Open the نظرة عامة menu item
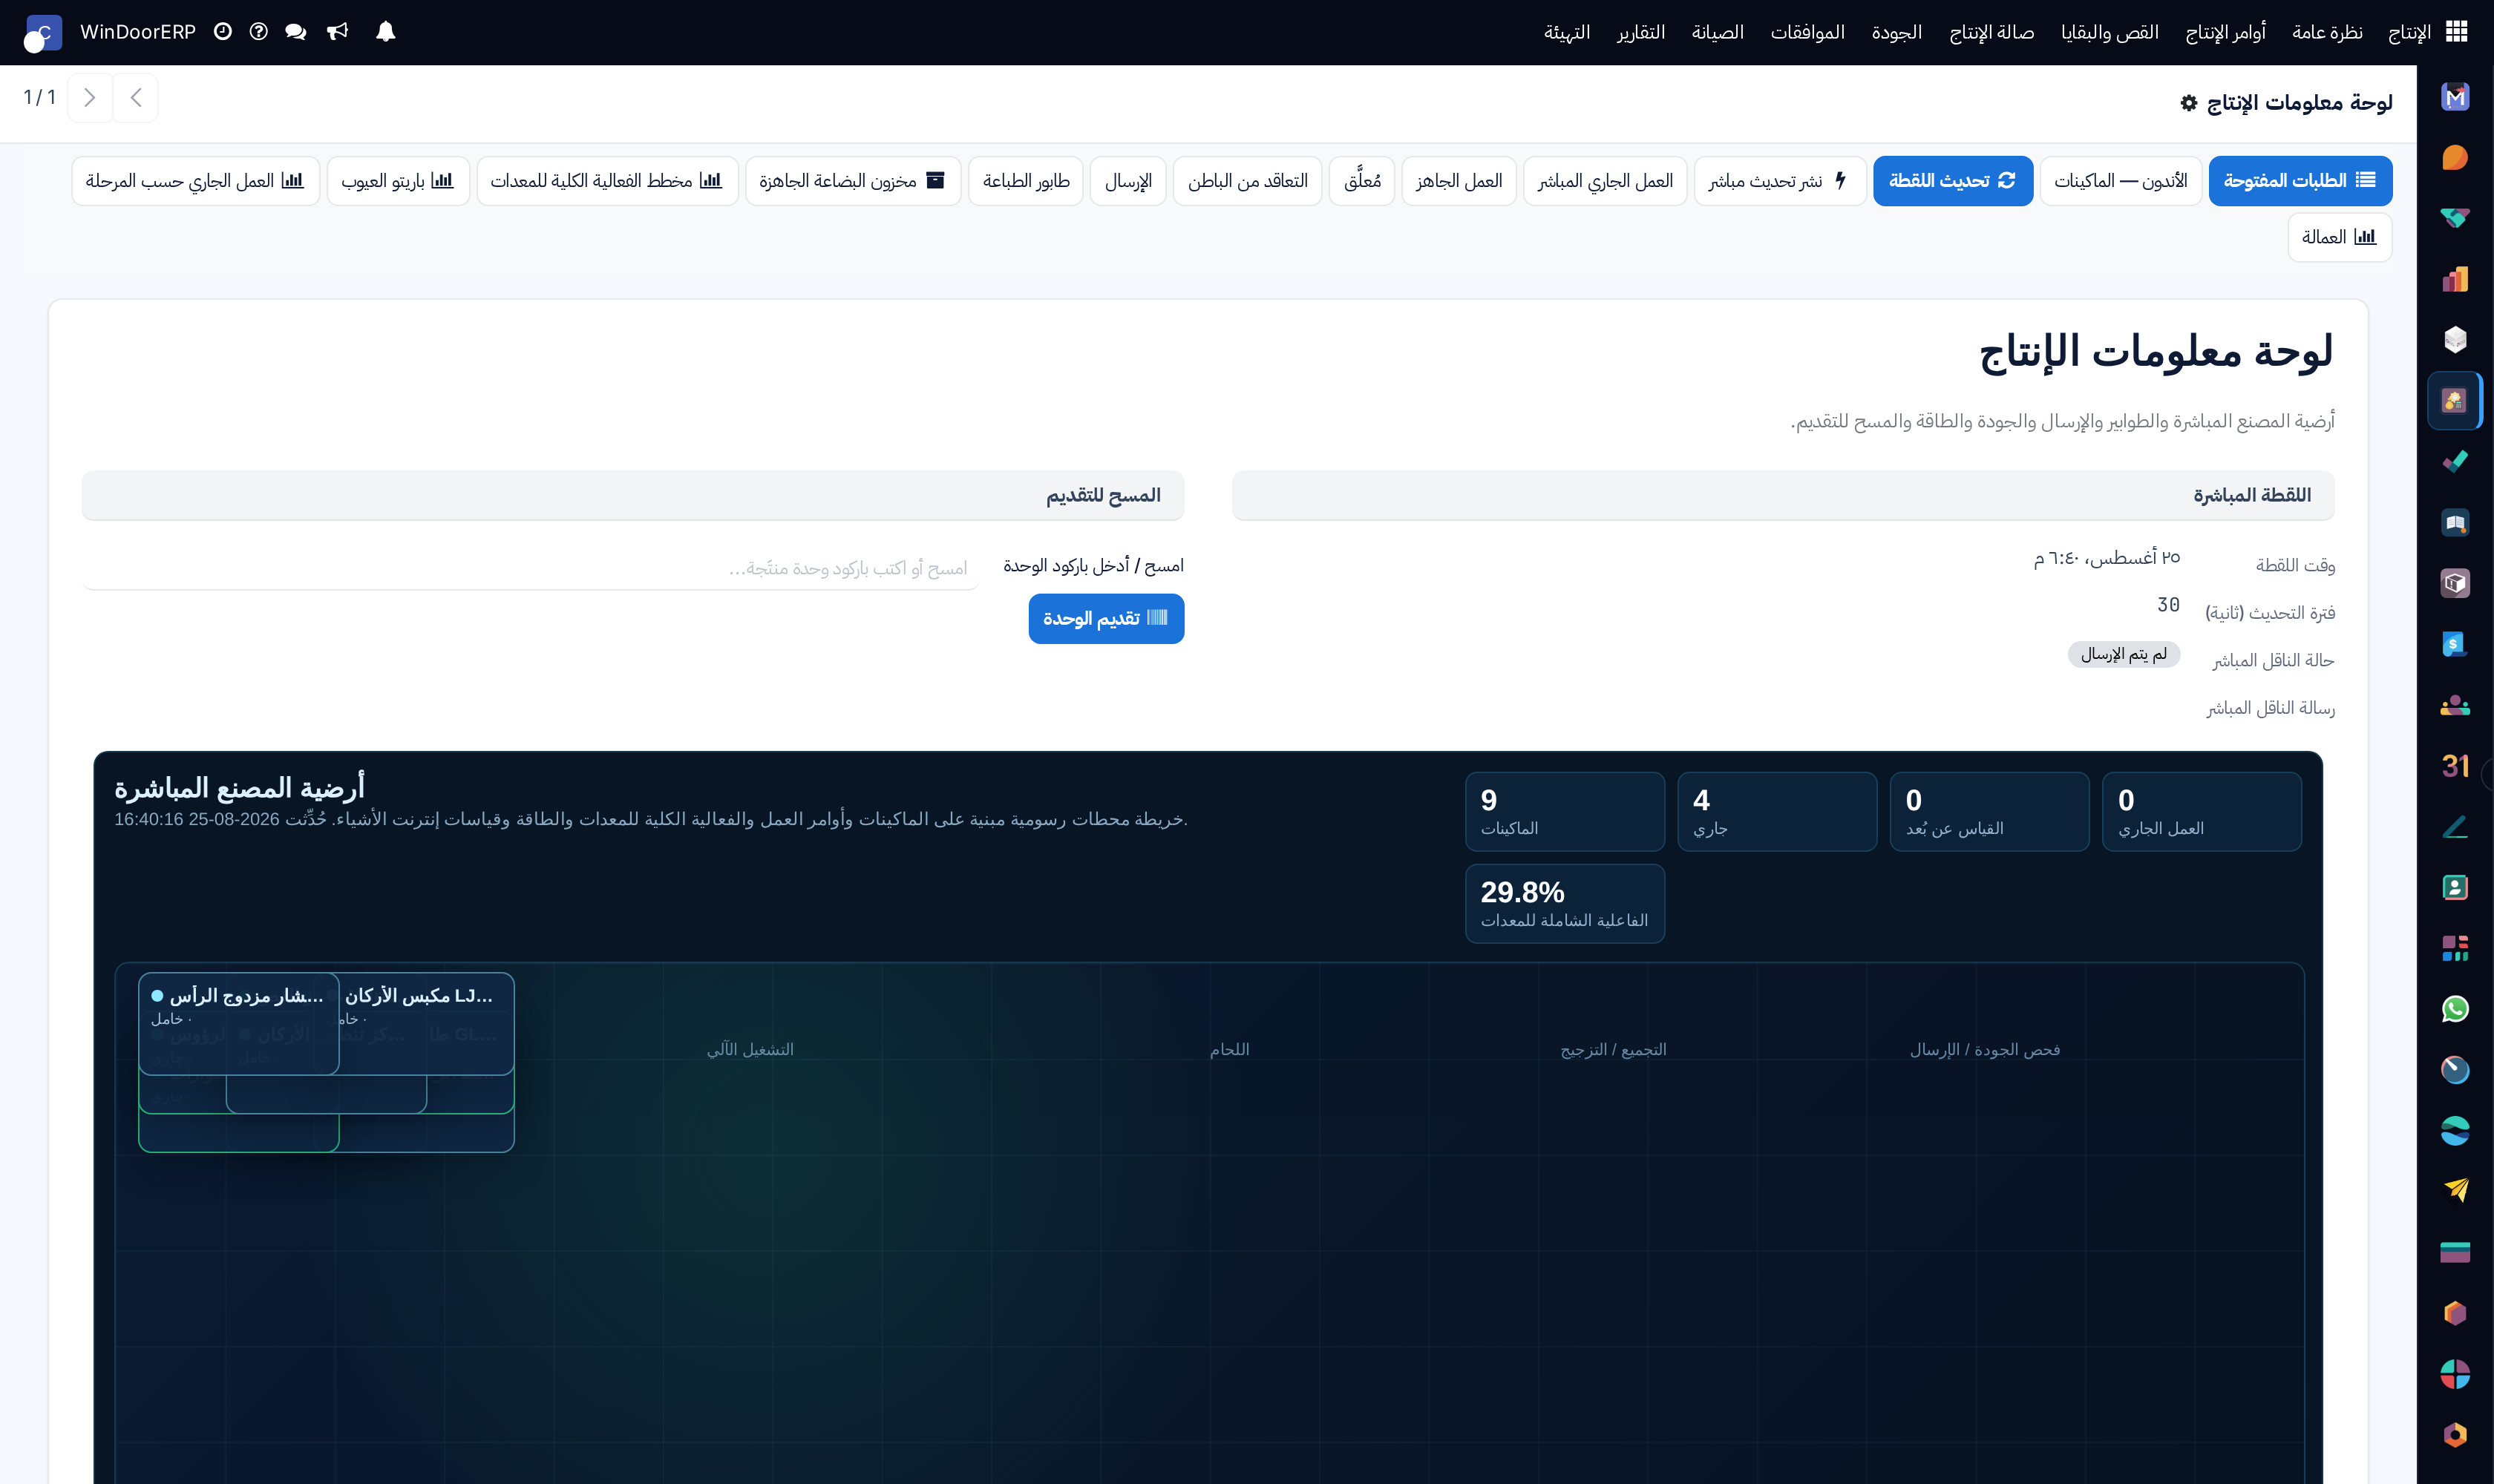Screen dimensions: 2494x1484 (x=2327, y=33)
